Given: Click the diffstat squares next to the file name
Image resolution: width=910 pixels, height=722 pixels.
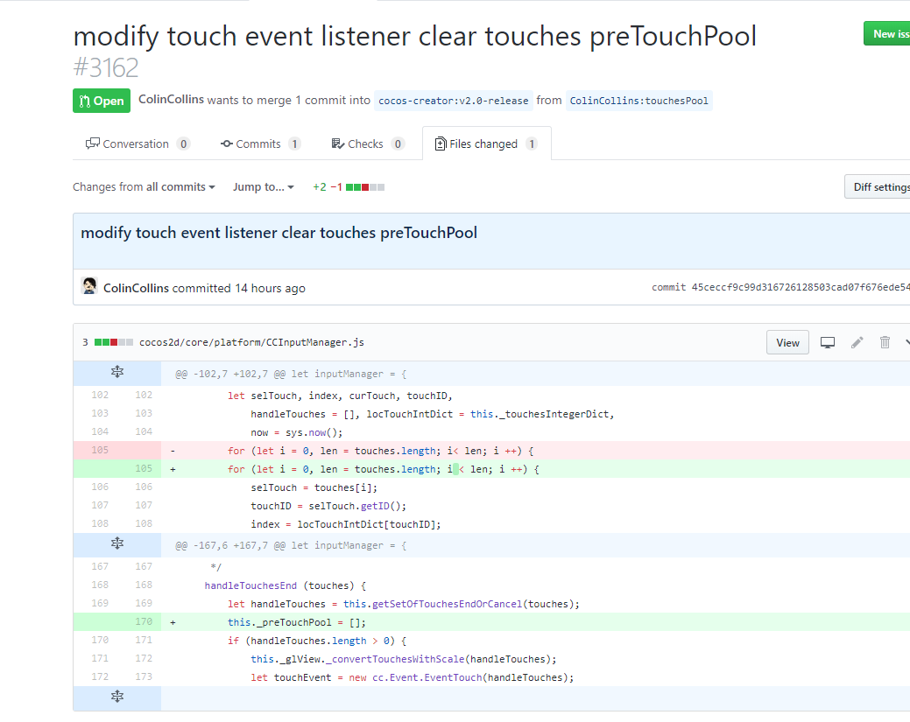Looking at the screenshot, I should click(x=114, y=342).
